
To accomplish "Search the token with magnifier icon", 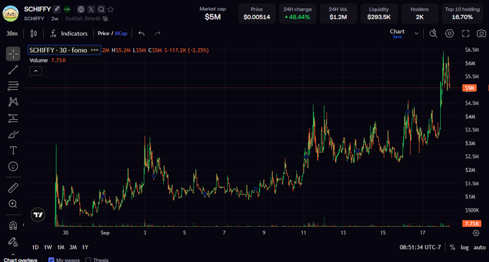I will point(101,9).
